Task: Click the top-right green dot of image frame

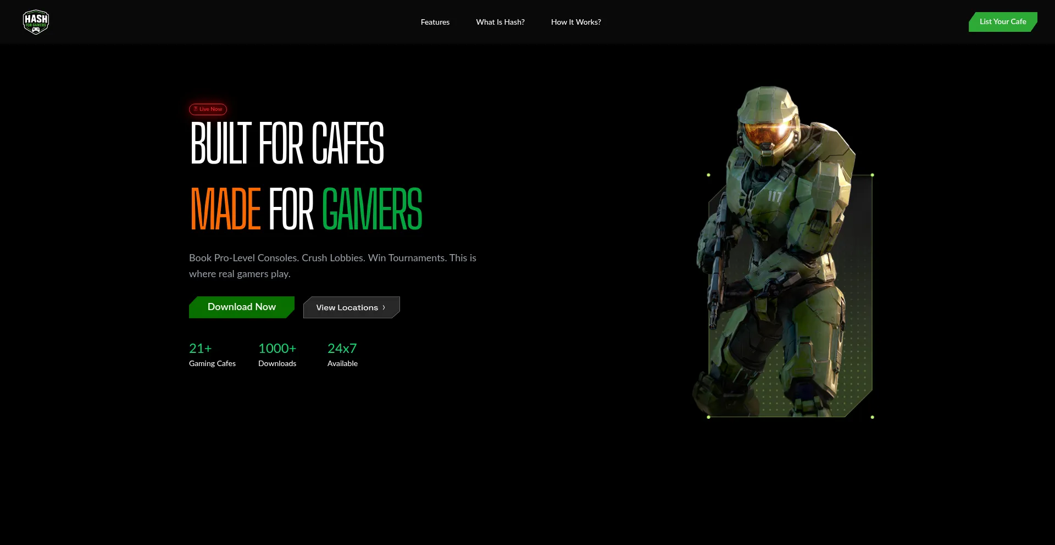Action: pos(872,175)
